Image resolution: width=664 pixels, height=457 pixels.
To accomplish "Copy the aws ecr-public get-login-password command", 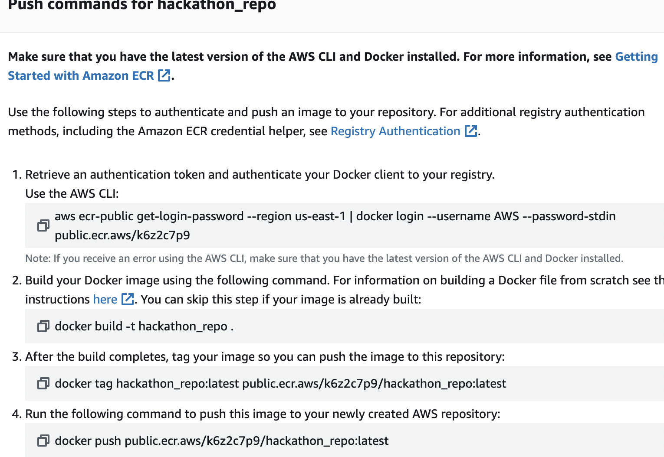I will click(43, 225).
